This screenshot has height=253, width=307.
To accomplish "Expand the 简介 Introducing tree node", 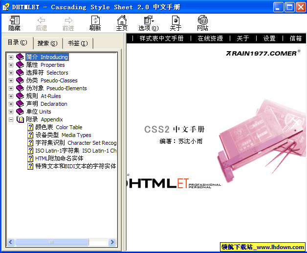I will click(x=11, y=57).
